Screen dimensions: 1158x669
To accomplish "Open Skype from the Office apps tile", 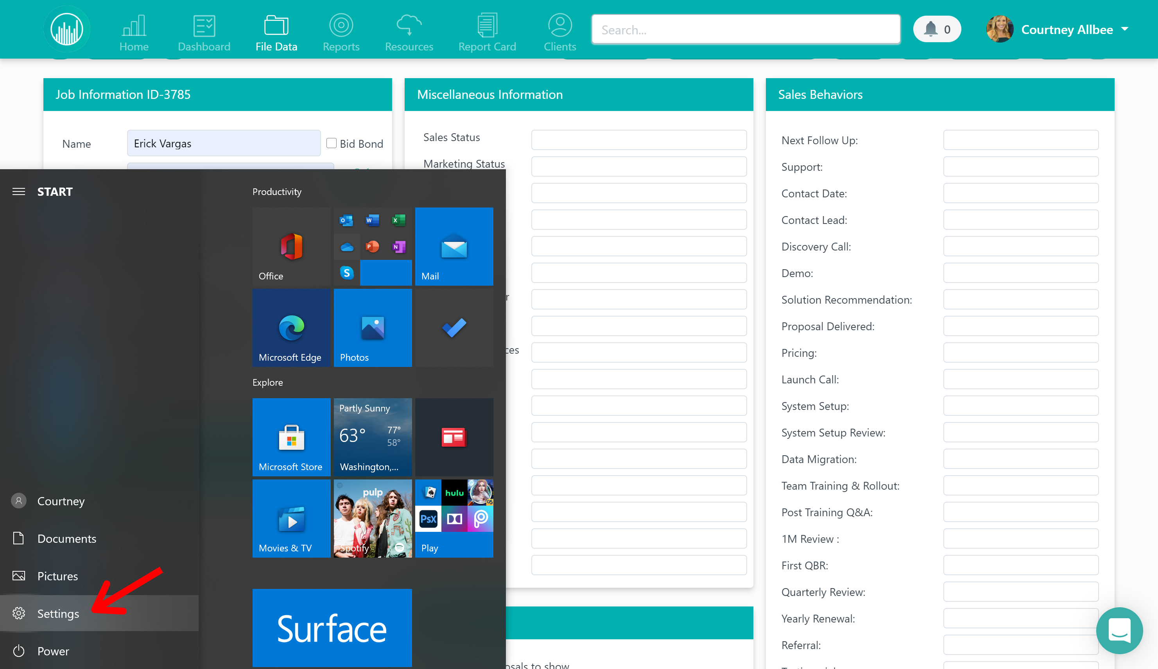I will click(346, 273).
